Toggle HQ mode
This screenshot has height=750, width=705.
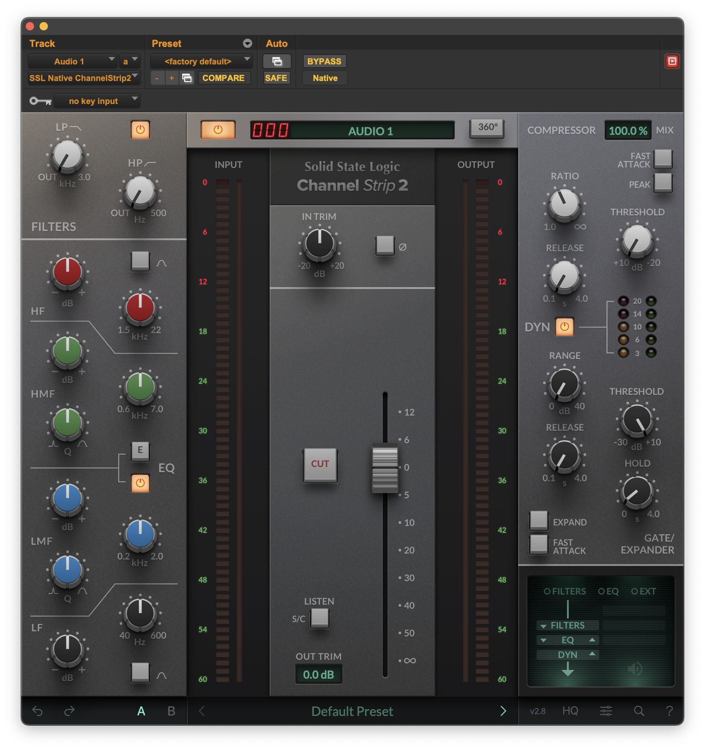[x=570, y=711]
